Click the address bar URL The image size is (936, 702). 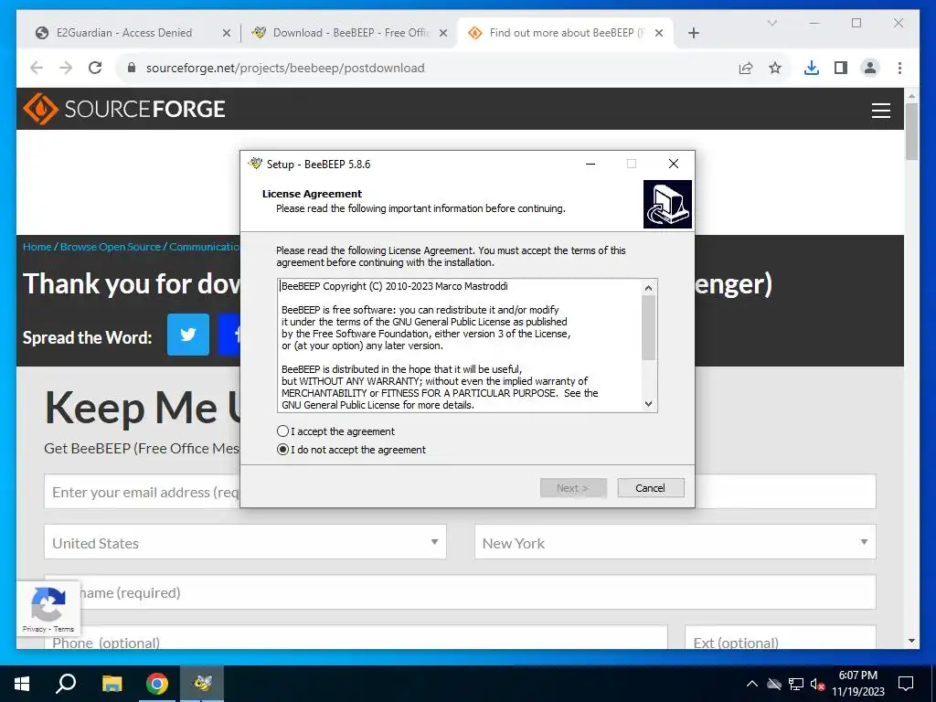(x=285, y=68)
